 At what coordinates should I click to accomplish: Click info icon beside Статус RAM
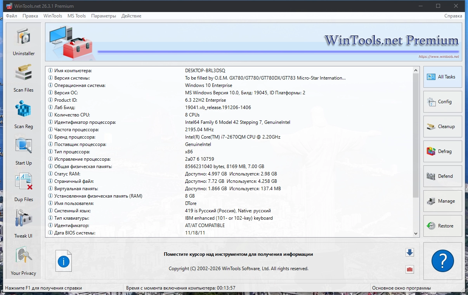(50, 174)
